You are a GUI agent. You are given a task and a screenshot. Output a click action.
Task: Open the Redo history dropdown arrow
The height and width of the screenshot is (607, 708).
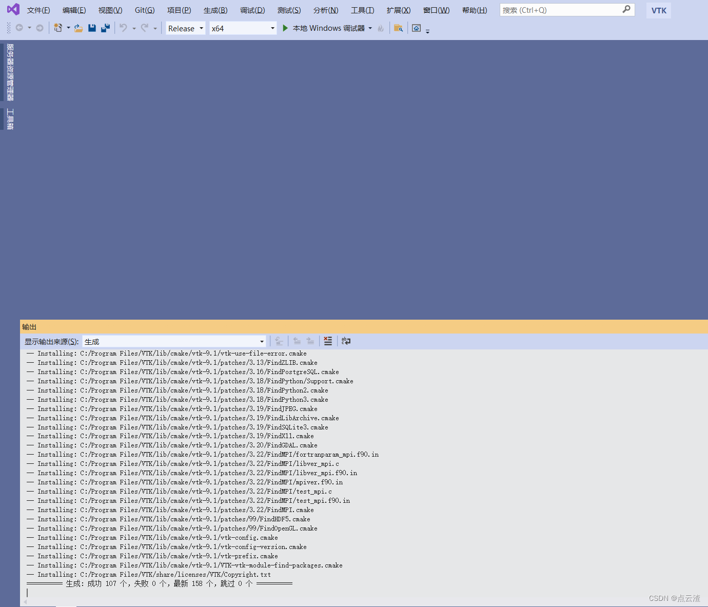click(x=155, y=28)
